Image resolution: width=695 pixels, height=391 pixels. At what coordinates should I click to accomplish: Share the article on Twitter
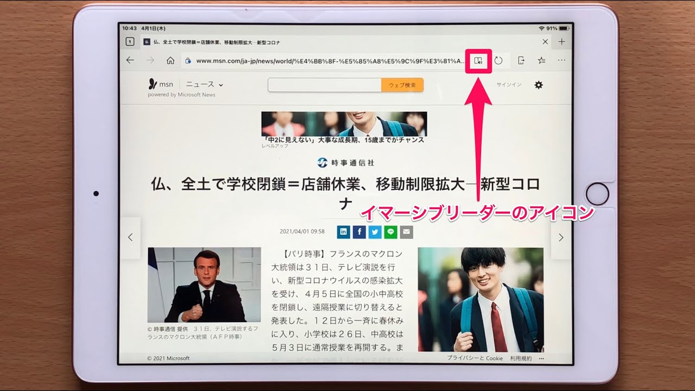click(x=375, y=232)
